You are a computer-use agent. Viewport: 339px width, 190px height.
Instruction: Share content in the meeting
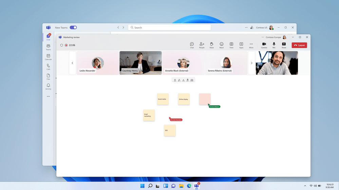point(284,45)
